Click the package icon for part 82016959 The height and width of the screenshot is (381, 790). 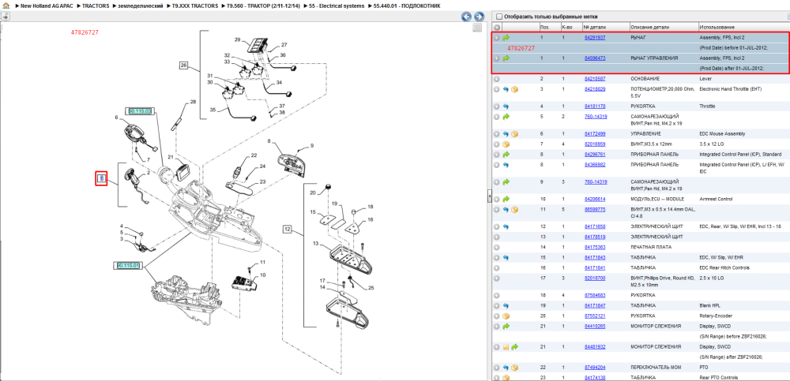(x=506, y=144)
